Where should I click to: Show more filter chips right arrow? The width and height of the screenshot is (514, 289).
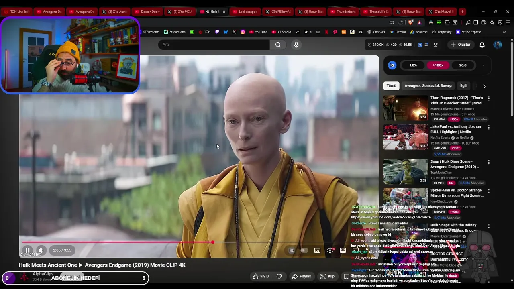coord(484,86)
